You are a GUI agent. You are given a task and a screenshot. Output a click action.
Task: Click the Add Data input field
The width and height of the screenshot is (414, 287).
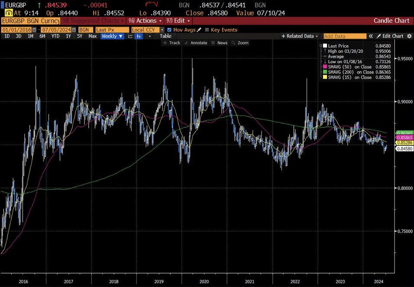pos(345,36)
